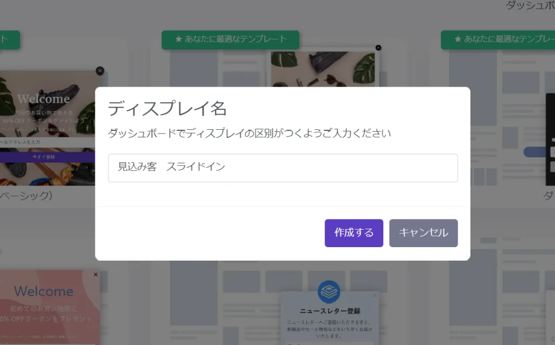Click the 今すぐ登録 purple button in preview

pyautogui.click(x=48, y=157)
